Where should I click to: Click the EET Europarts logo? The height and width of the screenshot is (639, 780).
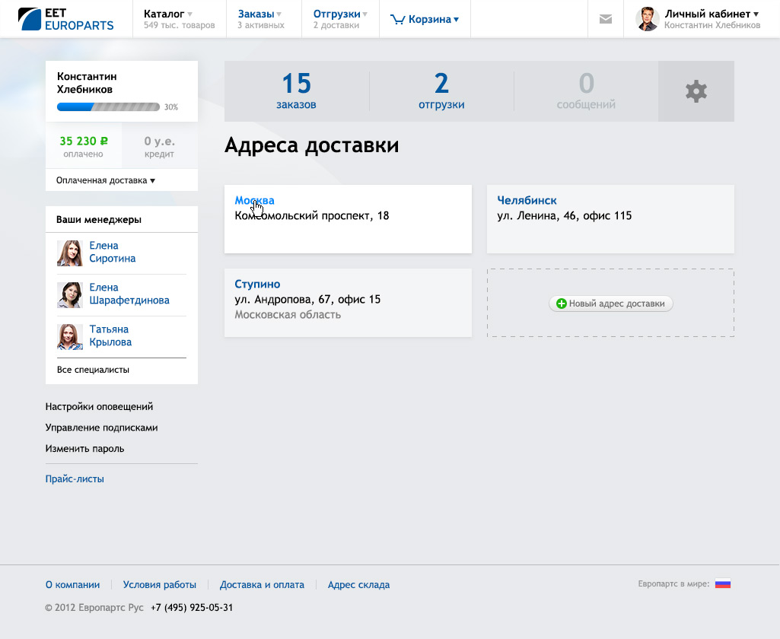pos(65,19)
